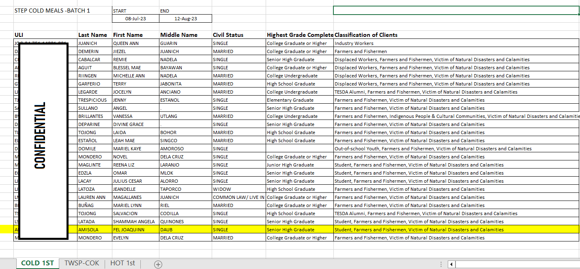Select the QUEEN ANN first name cell
Viewport: 580px width, 269px height.
click(135, 43)
